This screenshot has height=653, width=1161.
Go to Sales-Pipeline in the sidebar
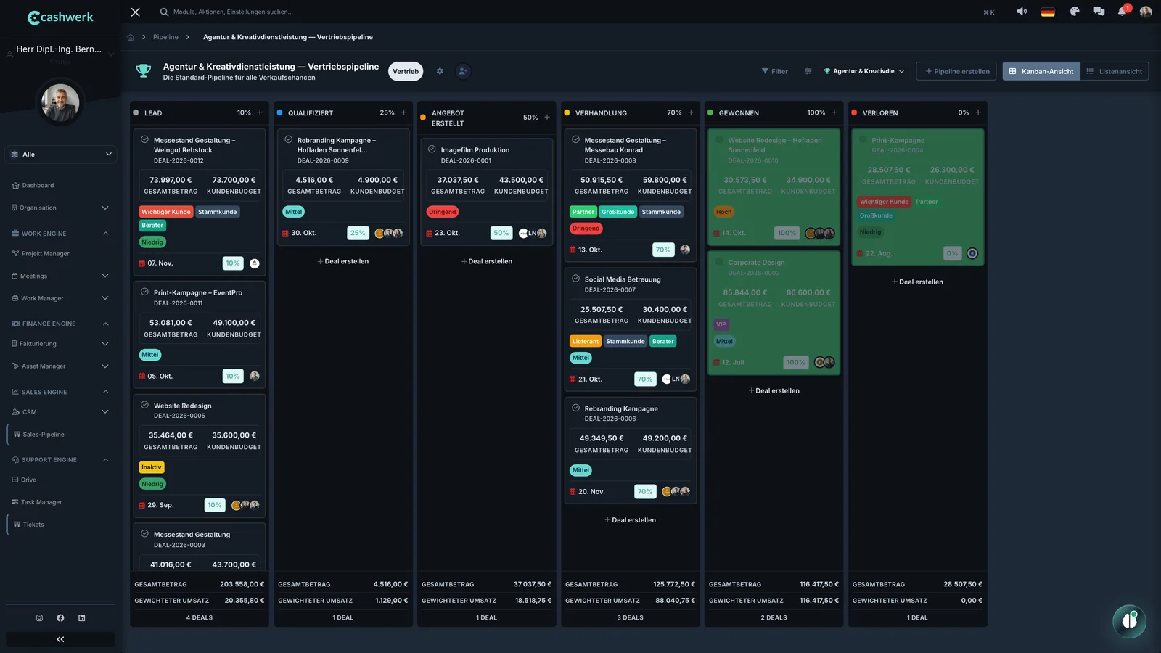coord(44,435)
